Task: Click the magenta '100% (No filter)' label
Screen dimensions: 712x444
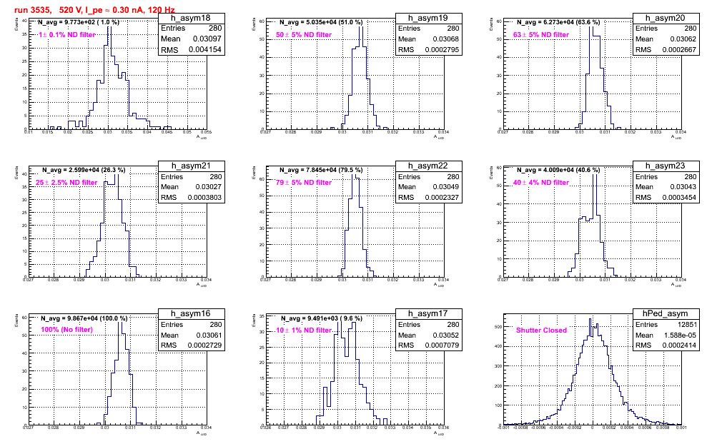Action: click(66, 330)
